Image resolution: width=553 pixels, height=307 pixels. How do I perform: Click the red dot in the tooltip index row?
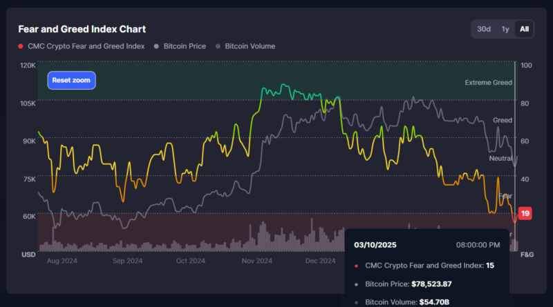click(356, 266)
